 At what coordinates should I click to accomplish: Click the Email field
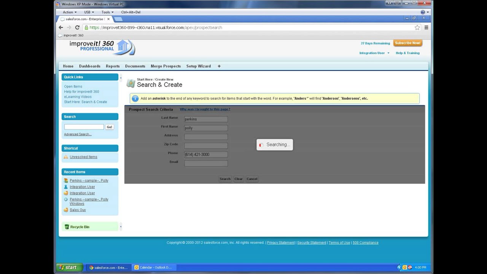[x=206, y=163]
